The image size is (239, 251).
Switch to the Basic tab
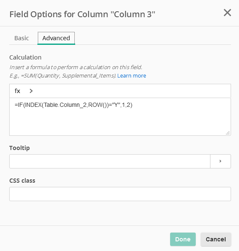[x=22, y=38]
